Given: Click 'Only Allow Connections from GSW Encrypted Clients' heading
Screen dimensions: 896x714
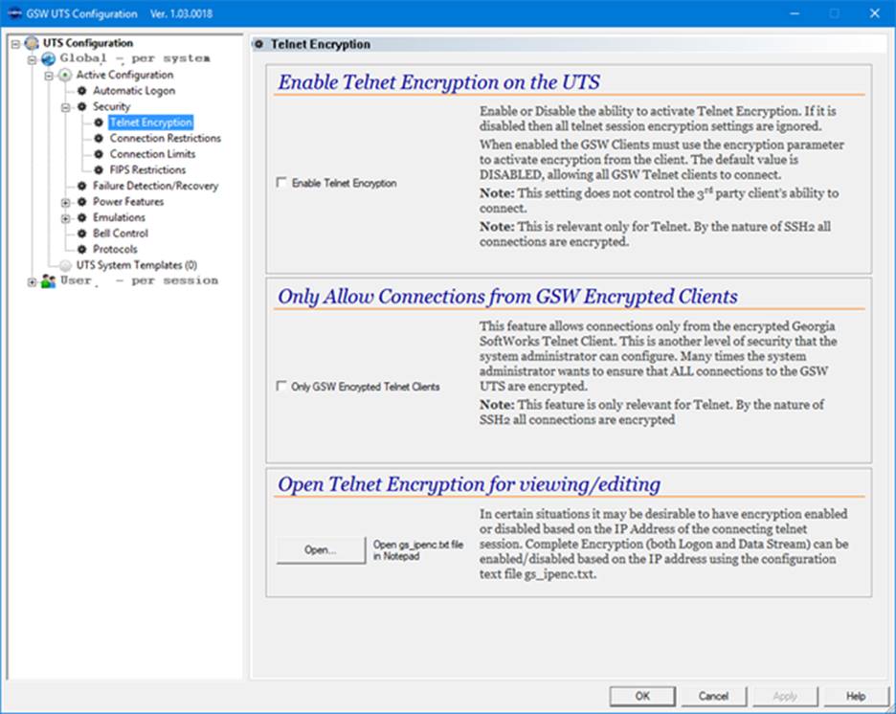Looking at the screenshot, I should tap(507, 297).
